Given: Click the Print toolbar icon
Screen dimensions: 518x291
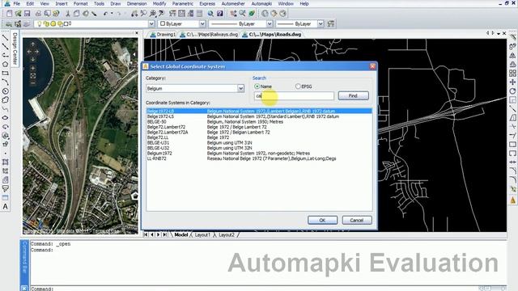Looking at the screenshot, I should click(38, 14).
